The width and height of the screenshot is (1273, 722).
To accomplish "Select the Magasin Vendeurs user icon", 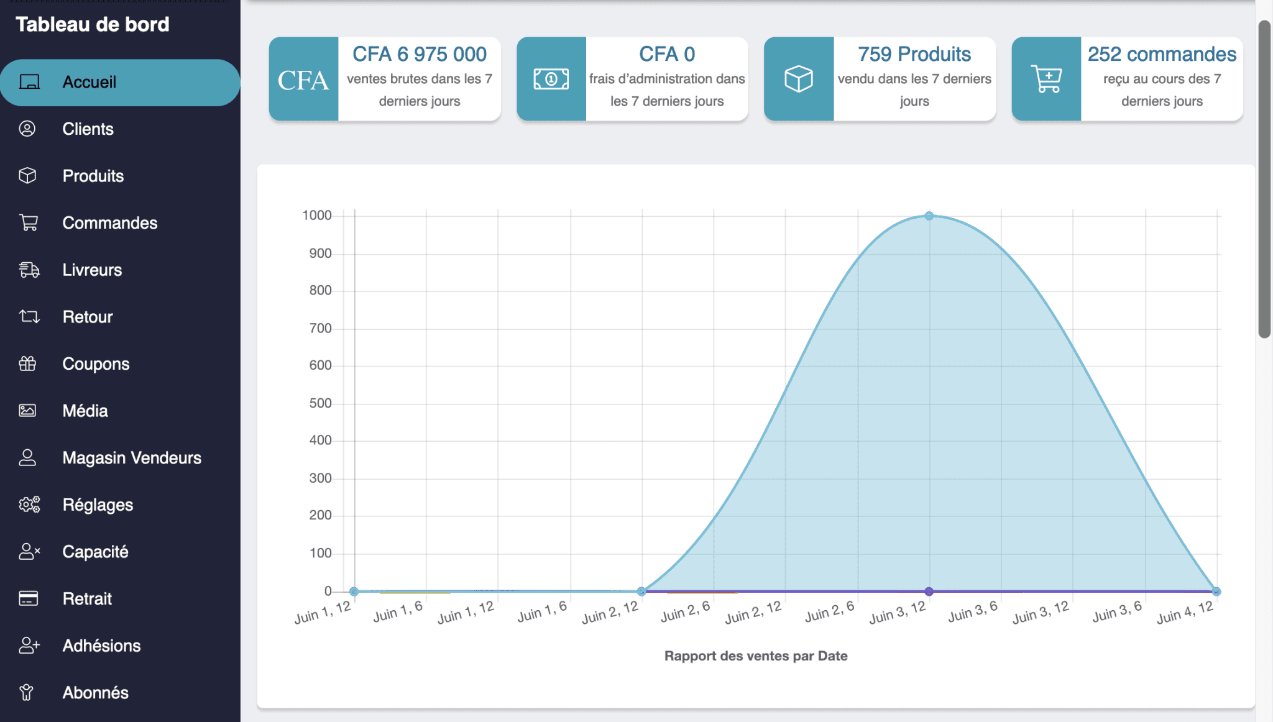I will 27,457.
